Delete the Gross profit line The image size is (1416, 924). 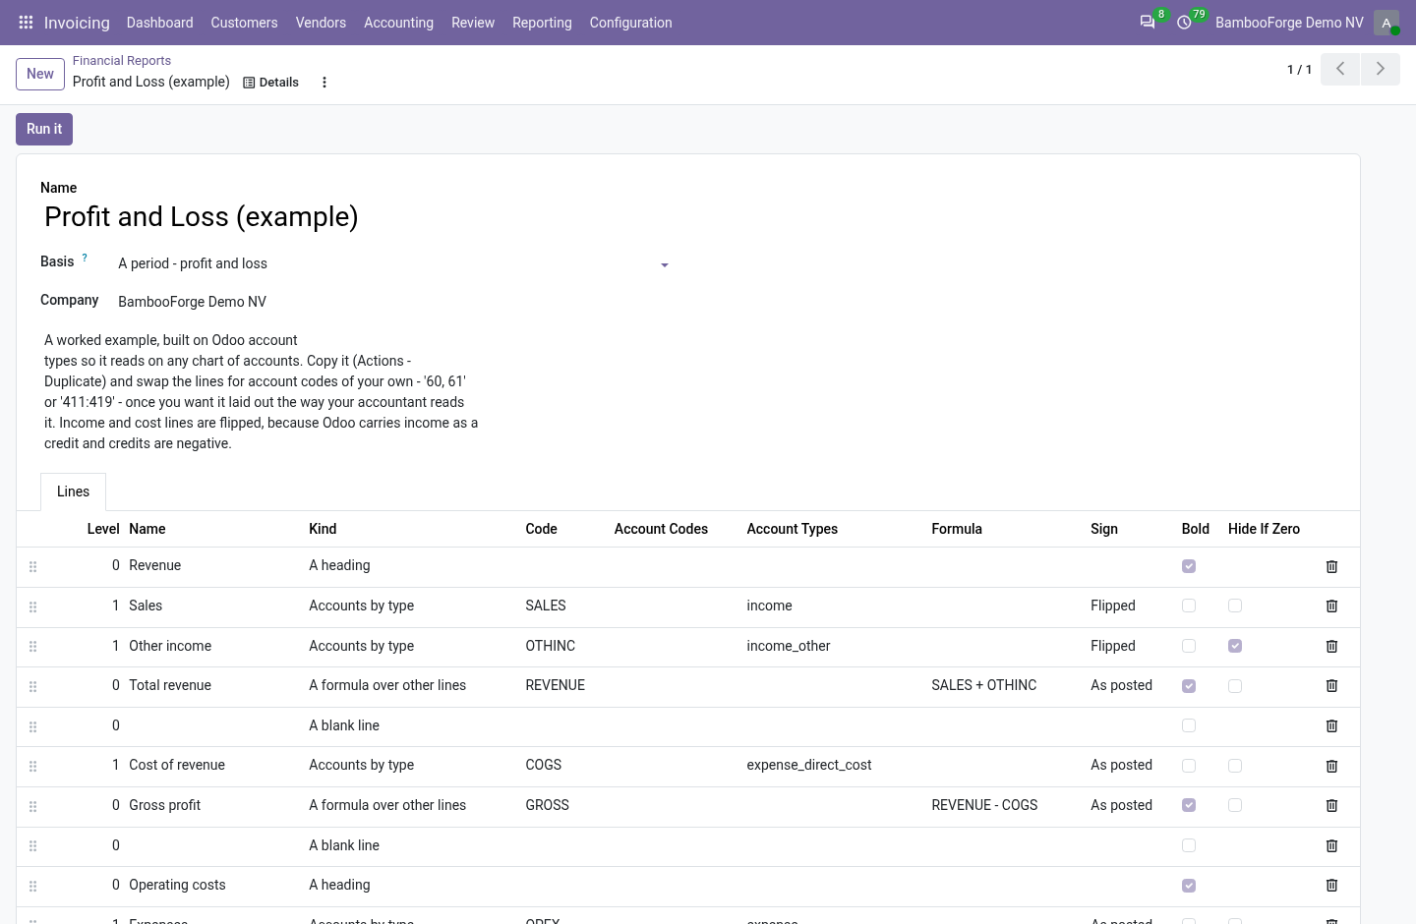point(1332,805)
